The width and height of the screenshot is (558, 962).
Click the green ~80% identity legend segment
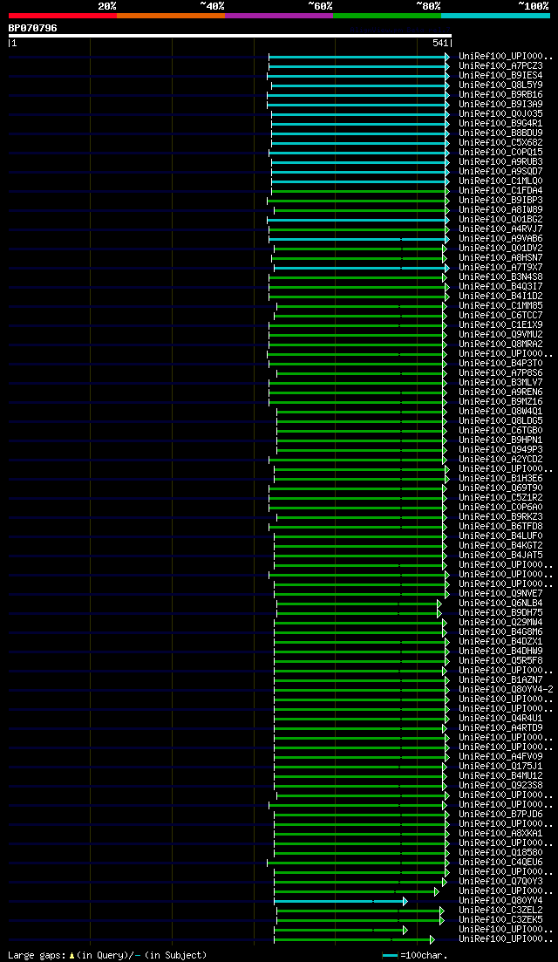click(387, 15)
